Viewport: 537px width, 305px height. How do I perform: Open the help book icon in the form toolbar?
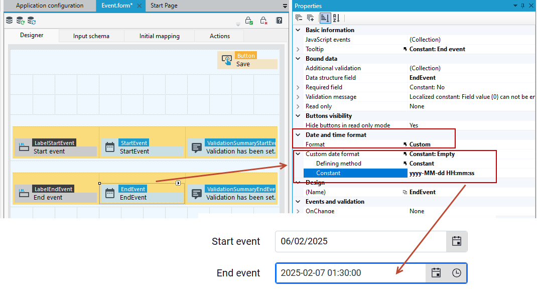[279, 21]
